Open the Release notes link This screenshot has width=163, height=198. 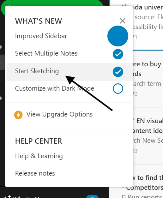point(35,173)
